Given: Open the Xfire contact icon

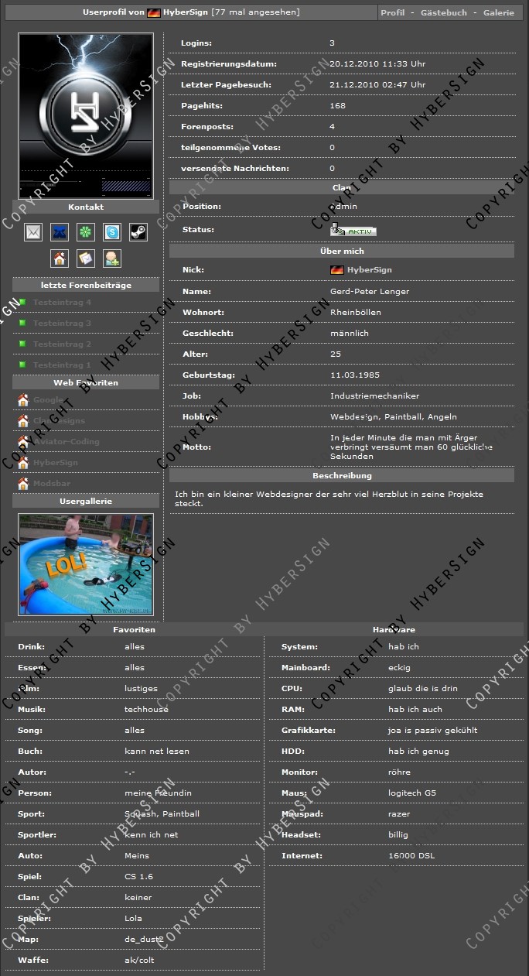Looking at the screenshot, I should coord(60,232).
